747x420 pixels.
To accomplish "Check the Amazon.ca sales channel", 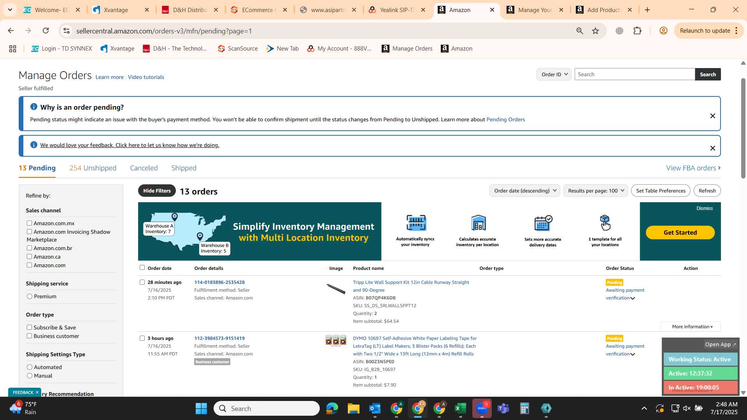I will [29, 257].
